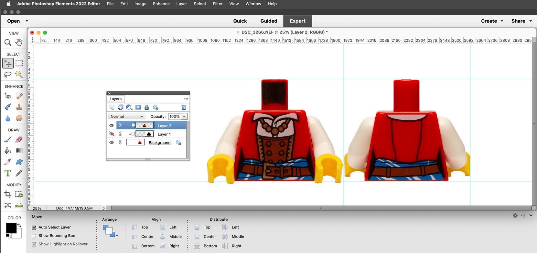Select the Type tool
The width and height of the screenshot is (537, 253).
8,173
